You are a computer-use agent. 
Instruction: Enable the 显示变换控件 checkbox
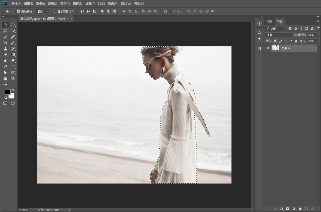(55, 11)
